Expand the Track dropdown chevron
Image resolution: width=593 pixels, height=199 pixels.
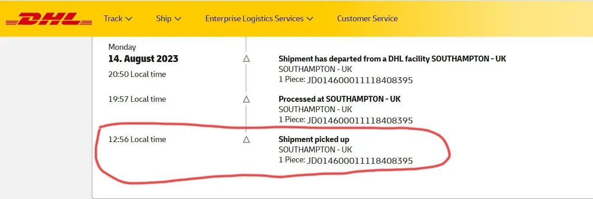(x=129, y=19)
